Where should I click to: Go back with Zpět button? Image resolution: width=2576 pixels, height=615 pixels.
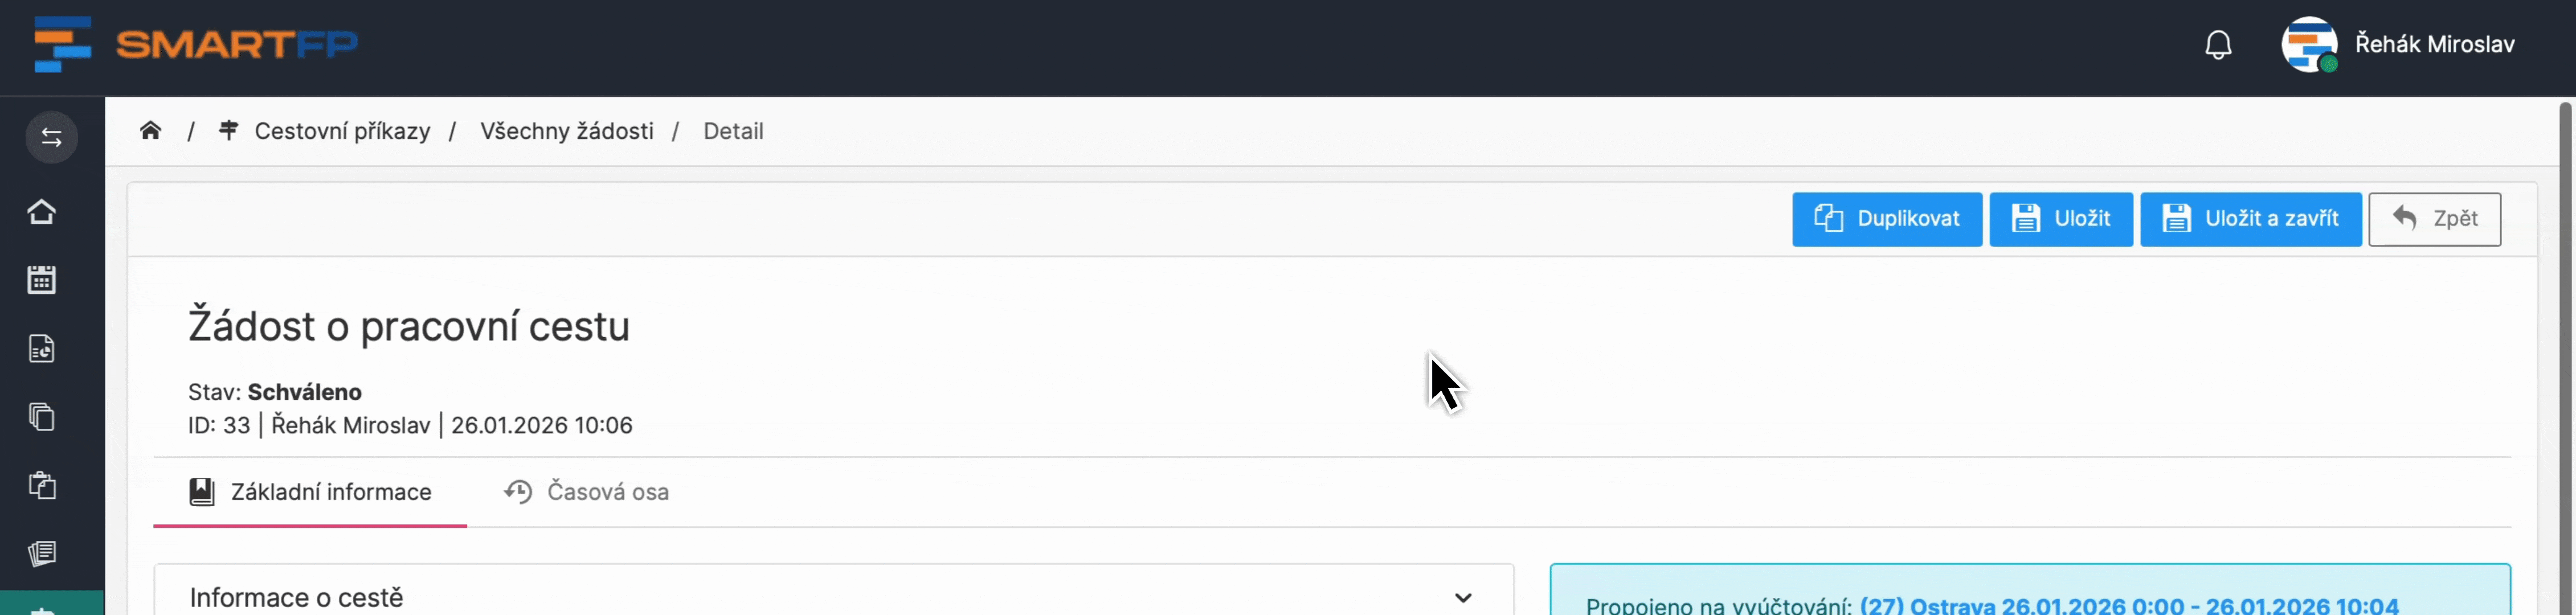(x=2435, y=219)
